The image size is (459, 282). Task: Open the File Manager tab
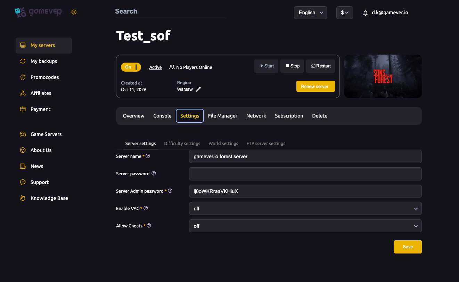pyautogui.click(x=223, y=116)
